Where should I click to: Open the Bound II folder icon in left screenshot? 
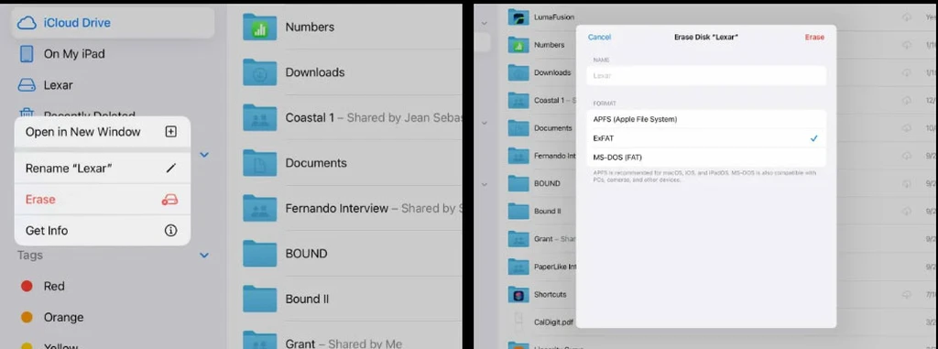[x=259, y=299]
